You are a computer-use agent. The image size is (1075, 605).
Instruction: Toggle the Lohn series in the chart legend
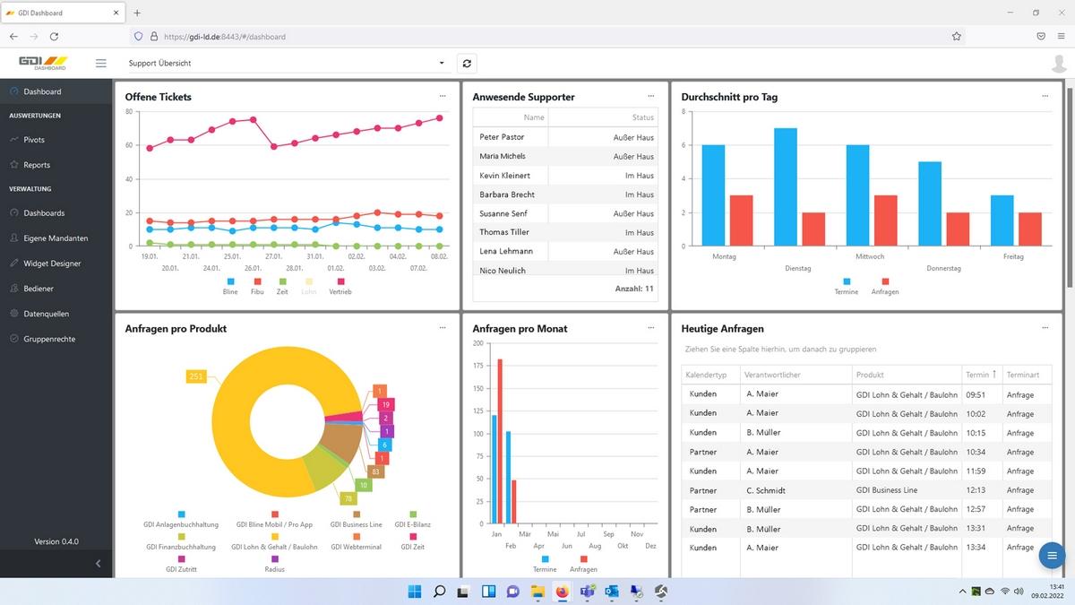[x=308, y=286]
